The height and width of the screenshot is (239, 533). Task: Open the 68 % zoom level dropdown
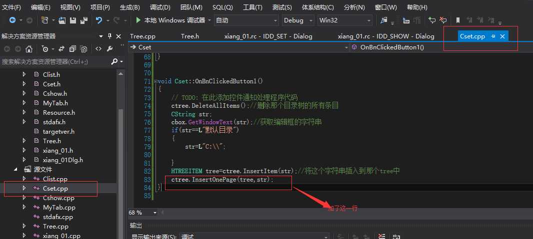(x=155, y=213)
